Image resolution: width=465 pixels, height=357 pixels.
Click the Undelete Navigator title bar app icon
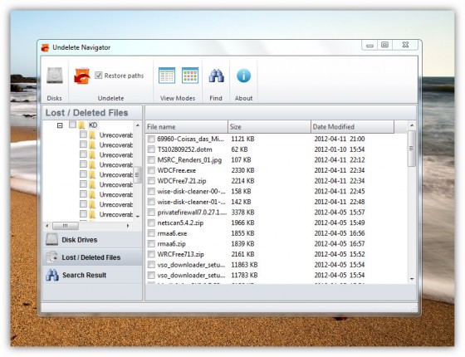(x=45, y=47)
